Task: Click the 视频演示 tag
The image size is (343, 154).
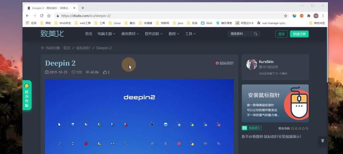Action: 252,128
